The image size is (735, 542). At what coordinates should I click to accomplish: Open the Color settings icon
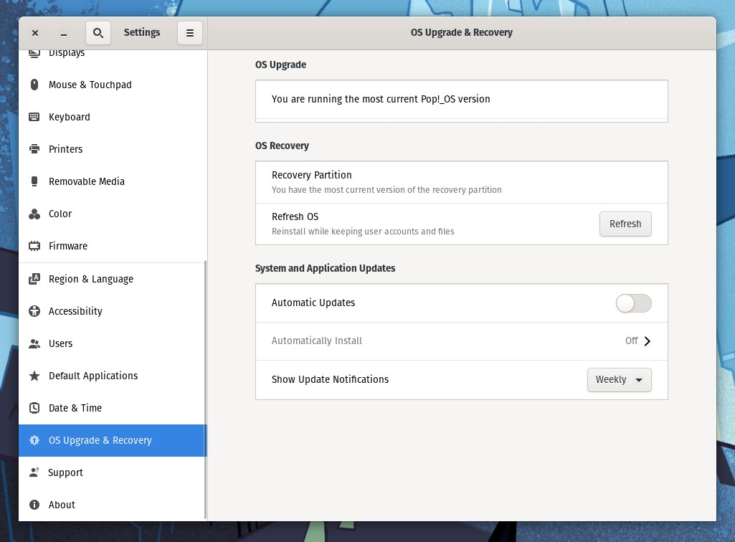(34, 214)
